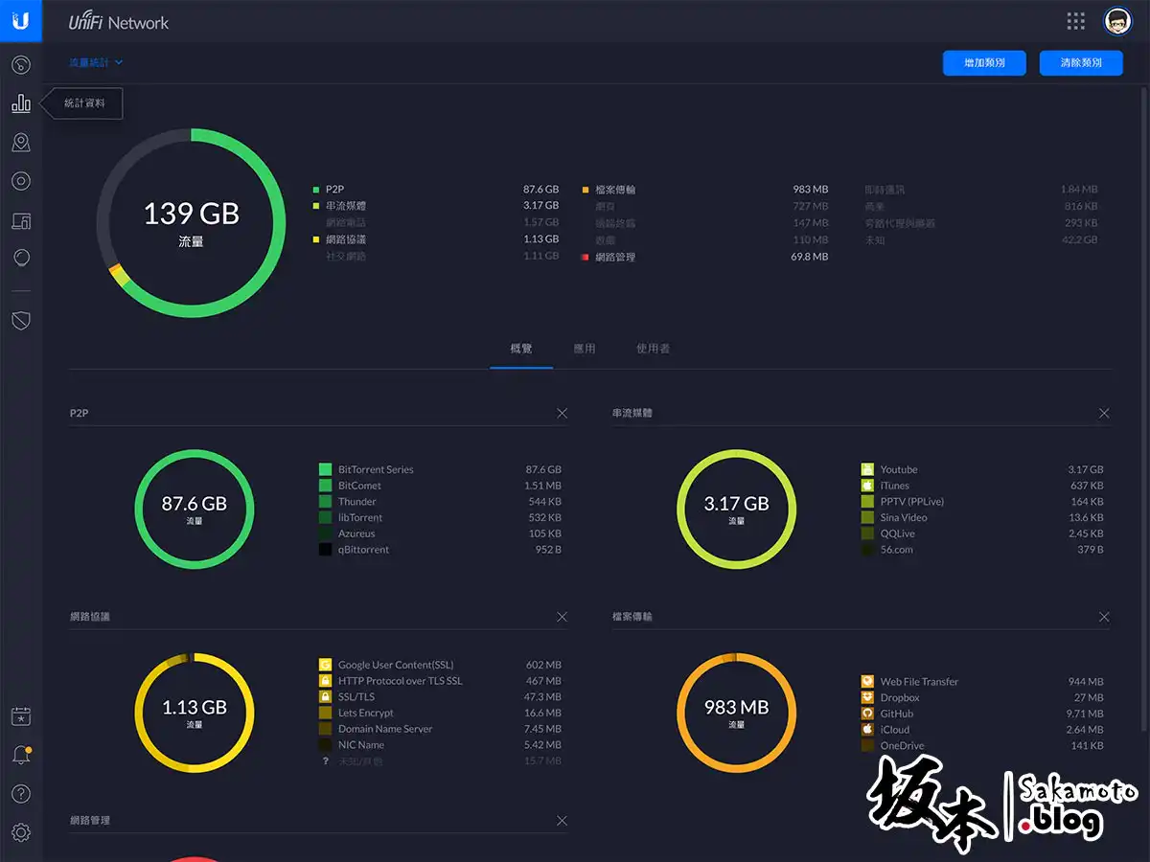Open the Settings gear icon
Viewport: 1150px width, 862px height.
pyautogui.click(x=21, y=832)
